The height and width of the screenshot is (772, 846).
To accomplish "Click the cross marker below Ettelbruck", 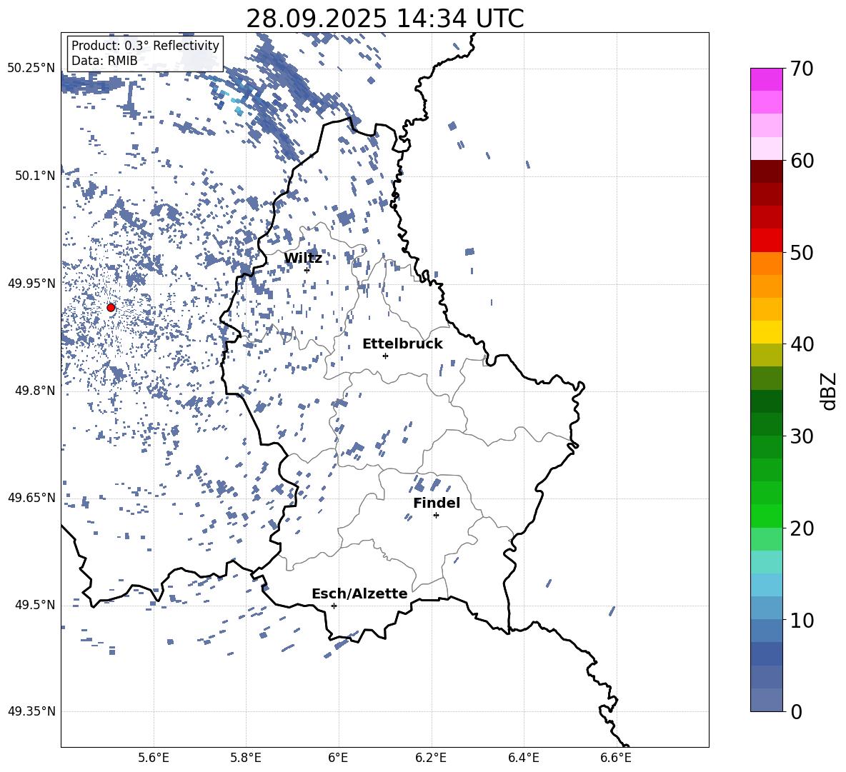I will (385, 356).
